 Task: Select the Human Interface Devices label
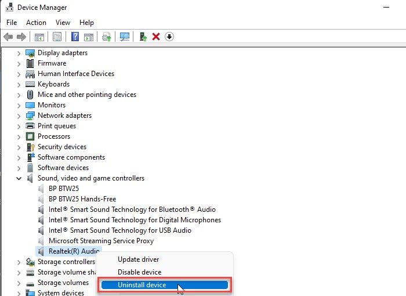point(76,74)
